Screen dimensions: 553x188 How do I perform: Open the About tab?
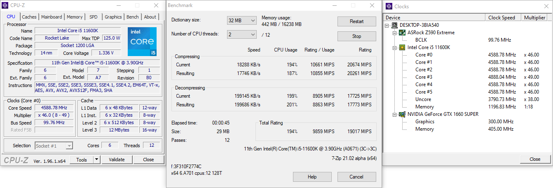[150, 17]
